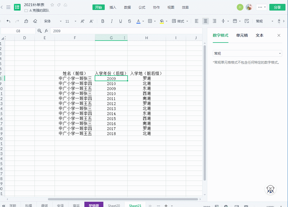The height and width of the screenshot is (207, 288).
Task: Click the assistant mascot icon
Action: (x=270, y=189)
